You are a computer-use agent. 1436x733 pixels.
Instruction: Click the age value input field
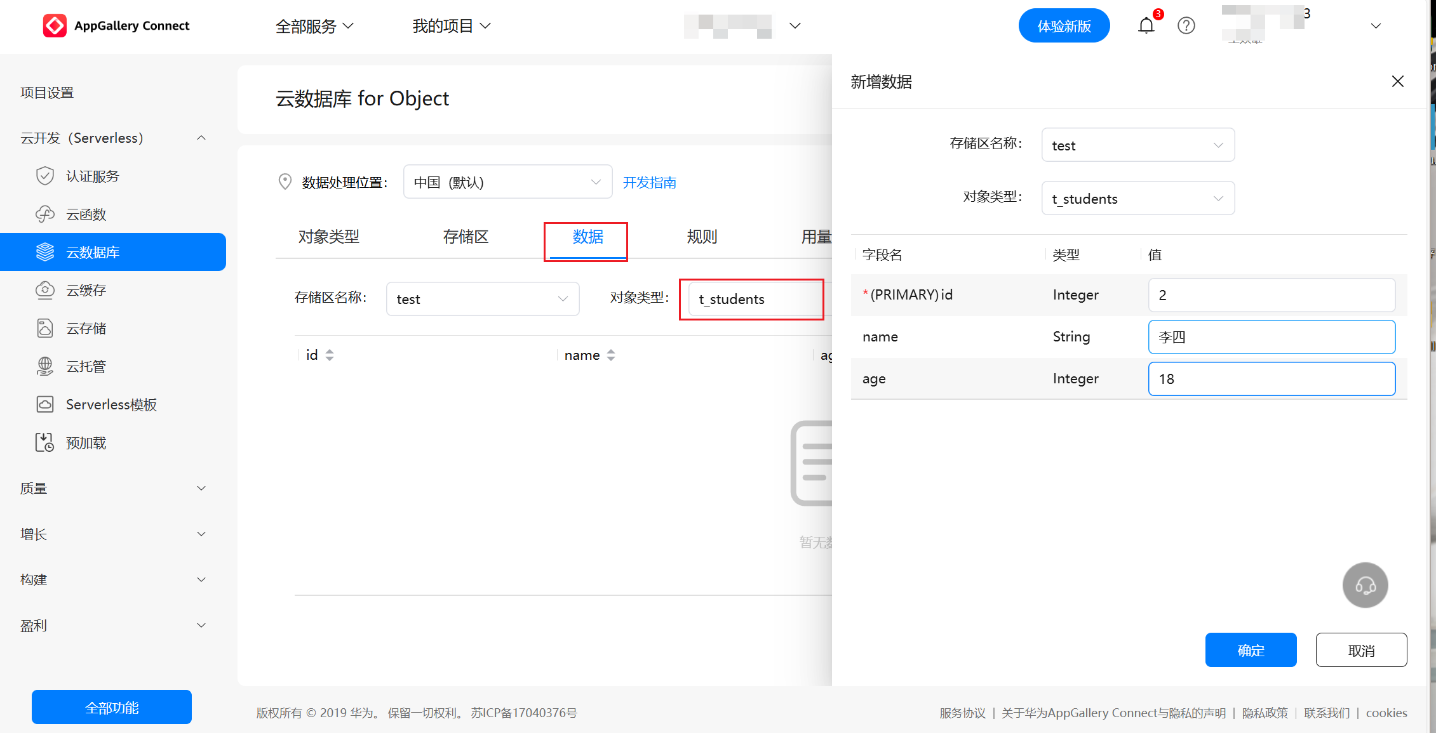pos(1271,379)
